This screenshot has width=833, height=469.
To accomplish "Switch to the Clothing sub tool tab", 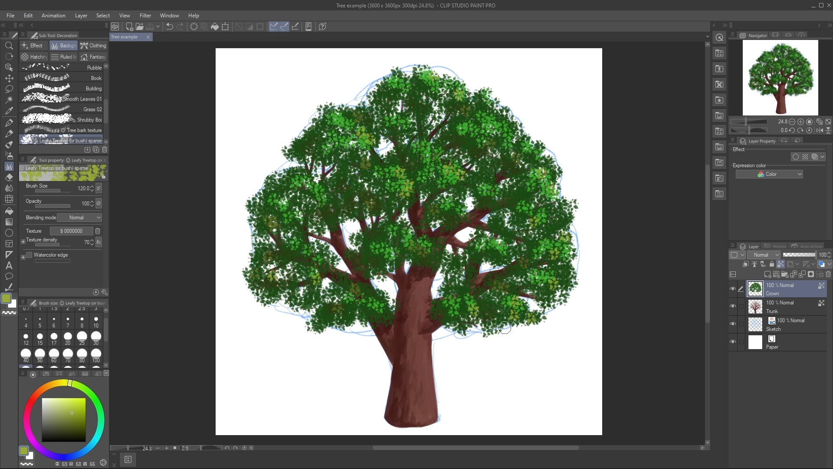I will [x=93, y=46].
